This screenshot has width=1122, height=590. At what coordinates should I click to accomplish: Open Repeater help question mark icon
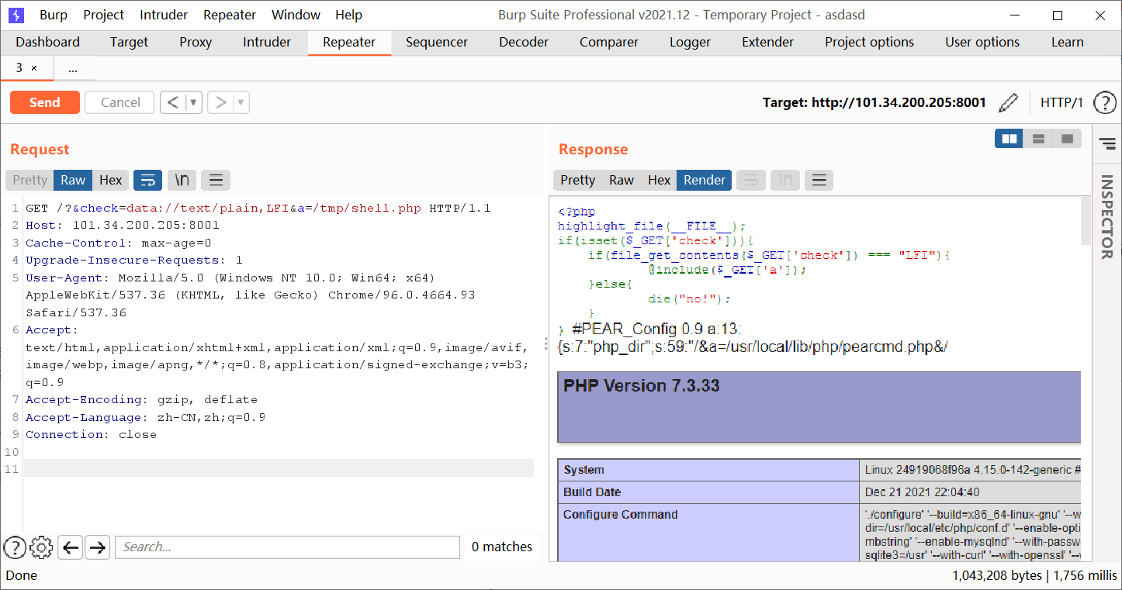[x=1104, y=102]
